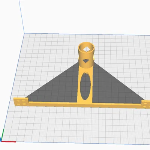Click the left mounting tab with four holes
The width and height of the screenshot is (150, 150).
(21, 102)
